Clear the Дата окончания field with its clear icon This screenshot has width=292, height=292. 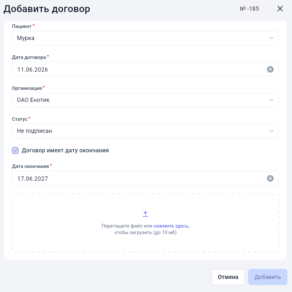(x=270, y=178)
